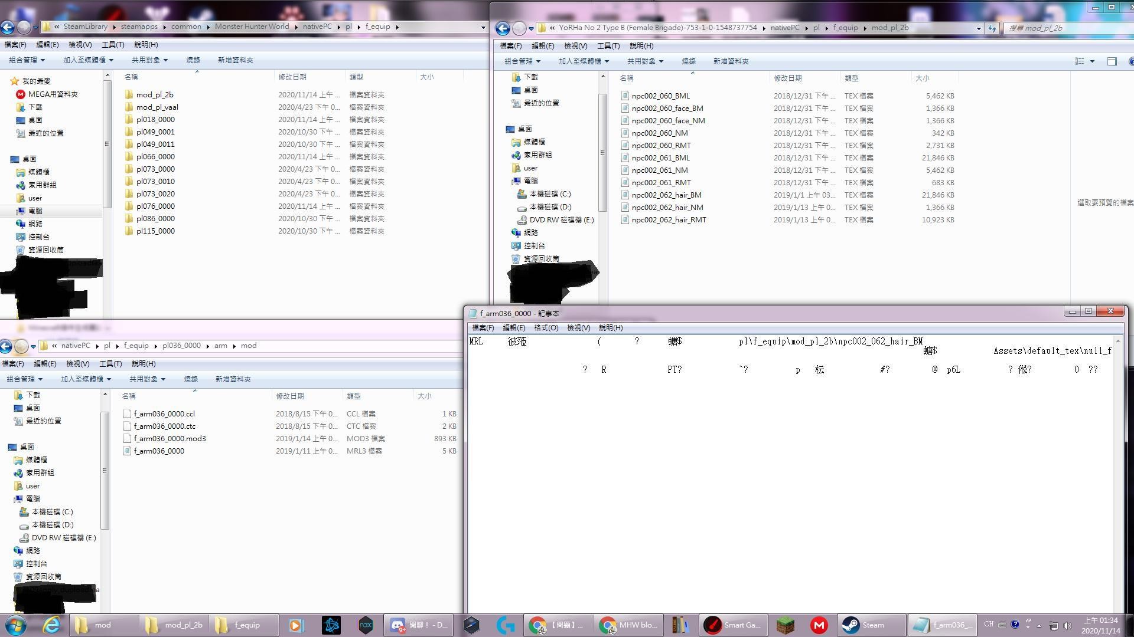Click the refresh button beside address bar
Viewport: 1134px width, 637px height.
pos(992,28)
